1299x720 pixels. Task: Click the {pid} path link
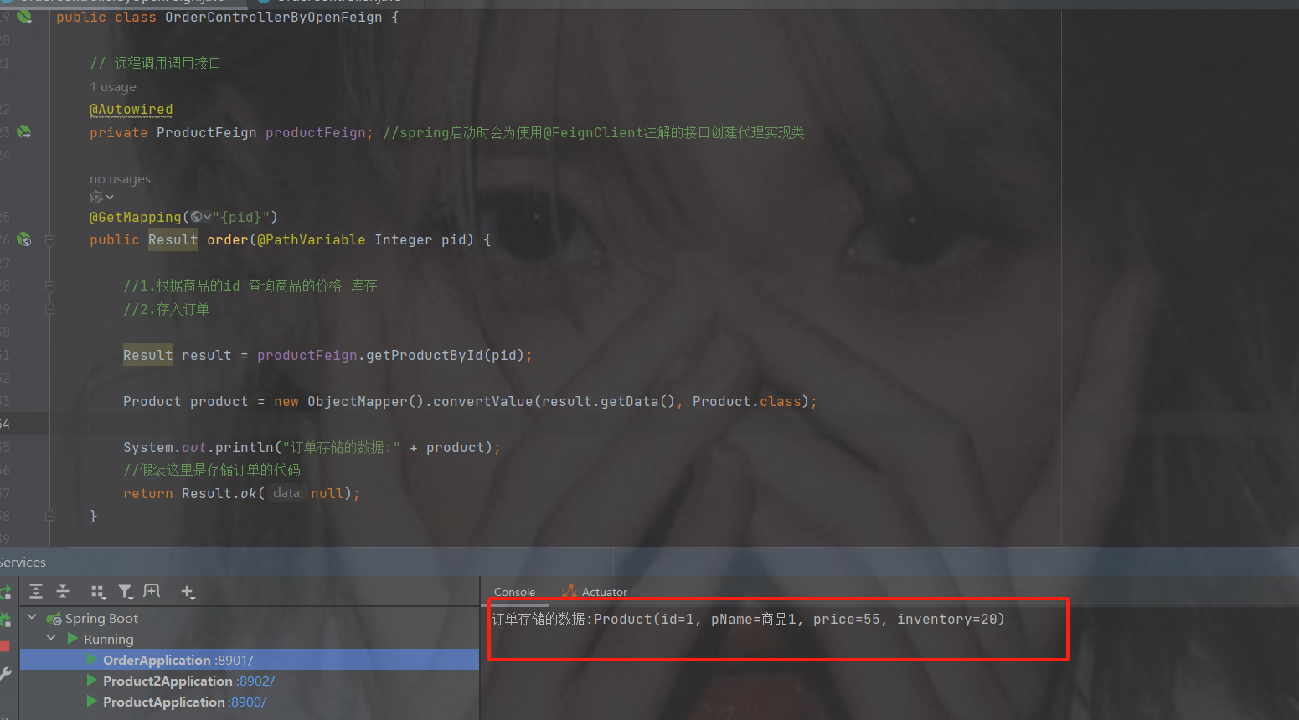tap(241, 217)
